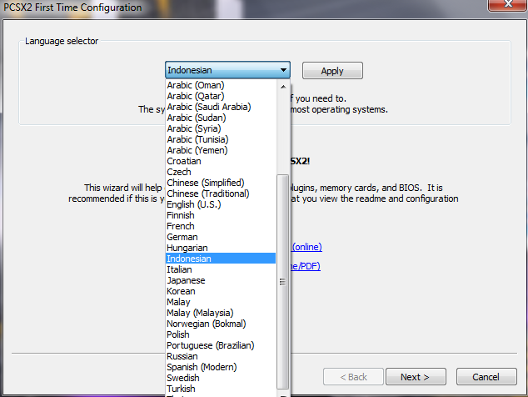
Task: Click the Cancel button
Action: 486,376
